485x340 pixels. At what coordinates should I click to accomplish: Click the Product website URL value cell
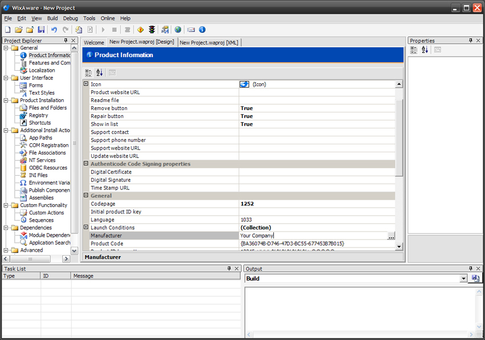(317, 92)
